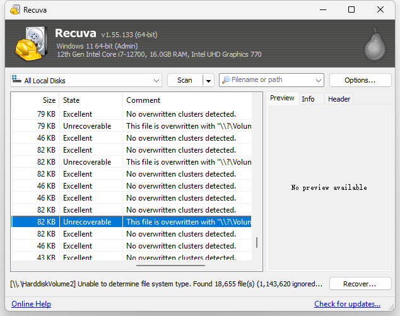
Task: Select the 43 KB Excellent row
Action: click(x=132, y=257)
